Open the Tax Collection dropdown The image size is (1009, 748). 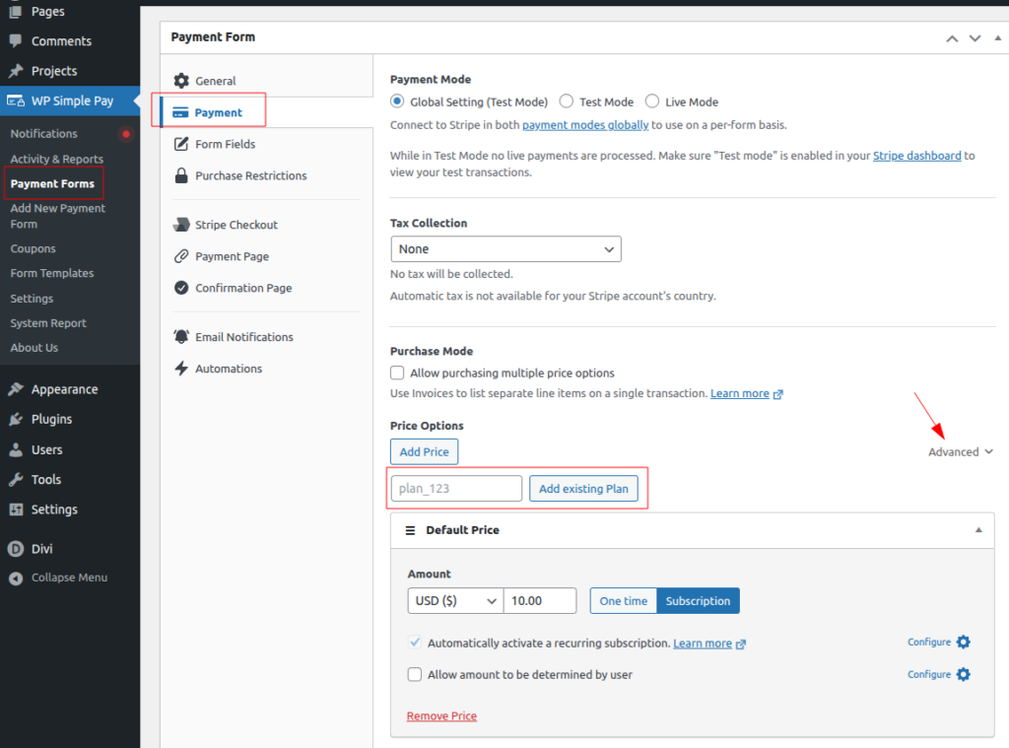pos(505,249)
